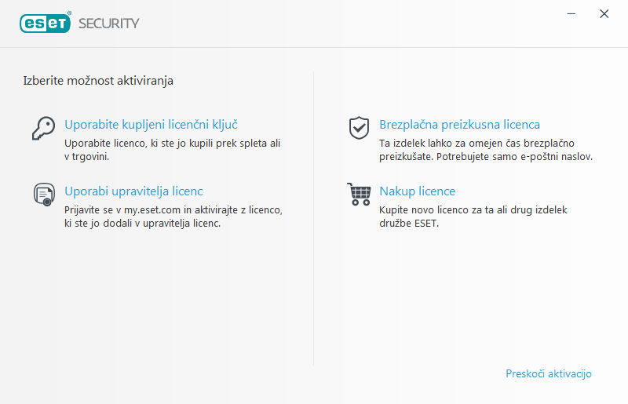The image size is (628, 404).
Task: Click description text about purchased license key
Action: coord(172,144)
